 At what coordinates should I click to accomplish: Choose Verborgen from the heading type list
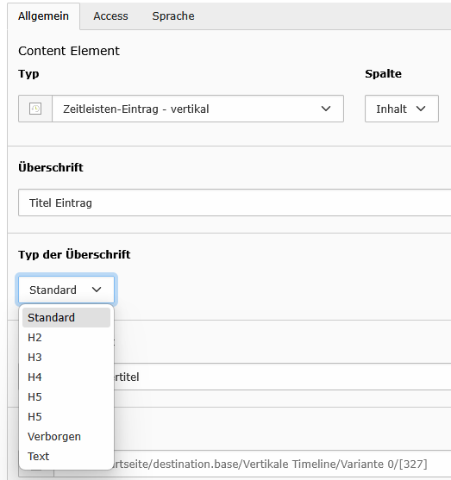pyautogui.click(x=66, y=437)
